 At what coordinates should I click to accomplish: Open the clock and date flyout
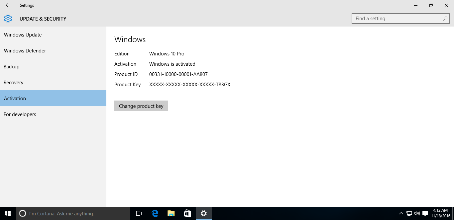[x=440, y=213]
